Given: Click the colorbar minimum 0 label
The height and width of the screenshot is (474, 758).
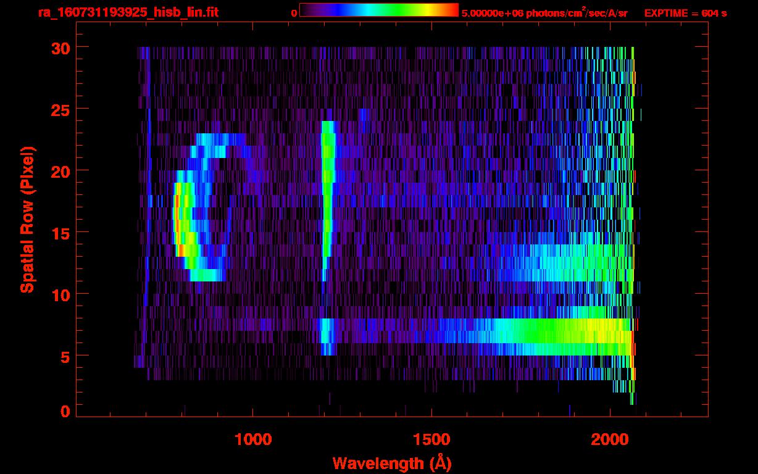Looking at the screenshot, I should 294,13.
